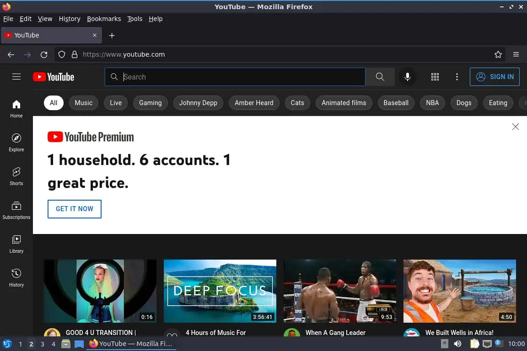Open the tracking protection shield icon

point(61,54)
